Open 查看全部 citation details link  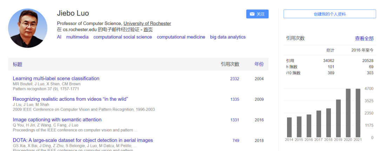tap(364, 38)
